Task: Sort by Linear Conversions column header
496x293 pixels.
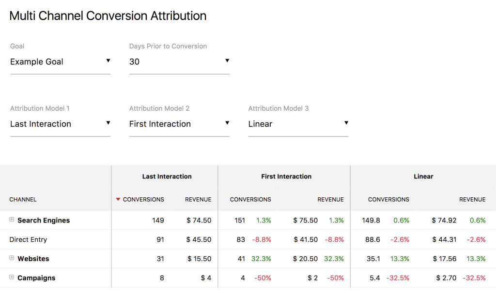Action: click(x=388, y=199)
